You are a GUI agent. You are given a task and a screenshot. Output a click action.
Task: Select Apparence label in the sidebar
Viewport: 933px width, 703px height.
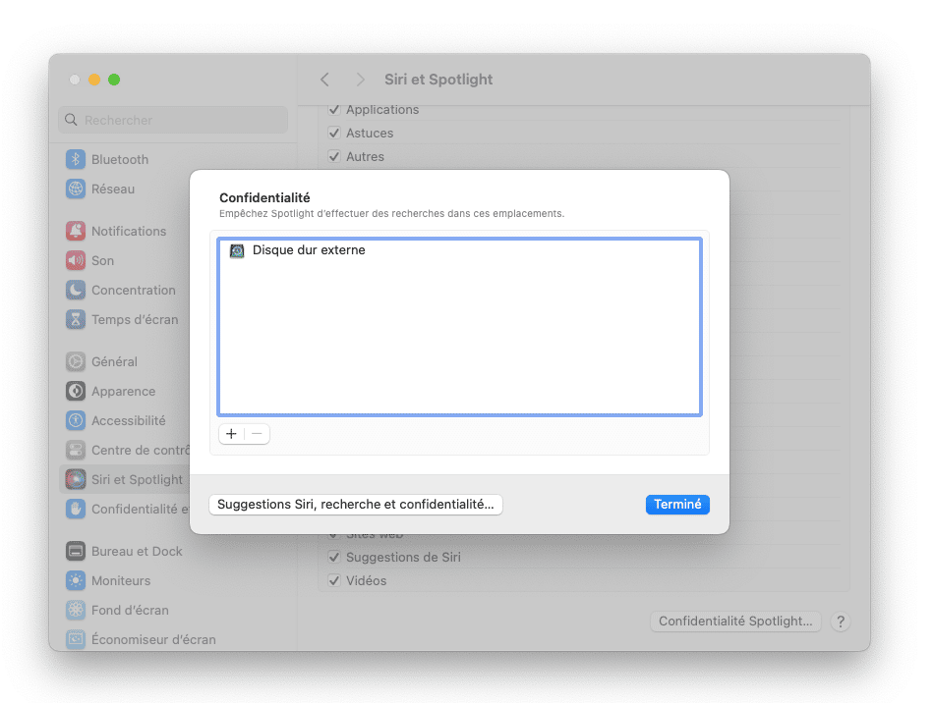tap(123, 391)
